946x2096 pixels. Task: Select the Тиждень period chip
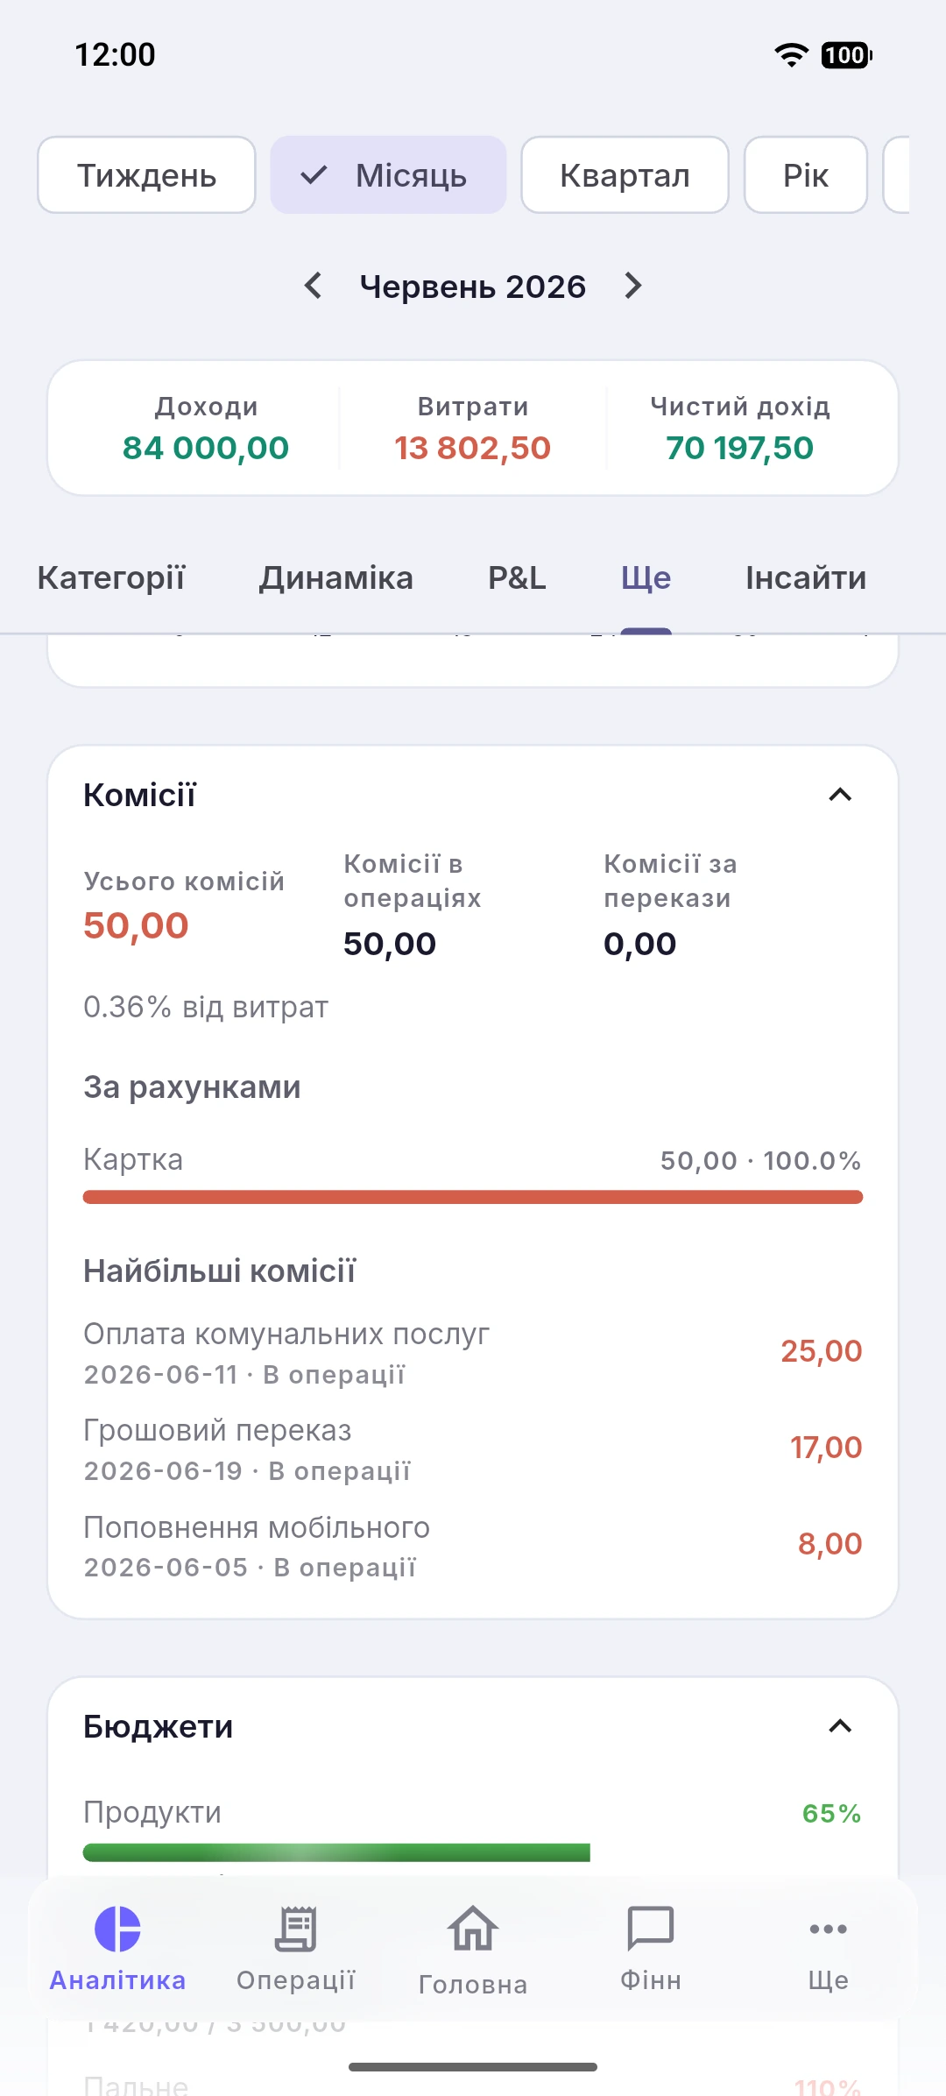pos(146,175)
